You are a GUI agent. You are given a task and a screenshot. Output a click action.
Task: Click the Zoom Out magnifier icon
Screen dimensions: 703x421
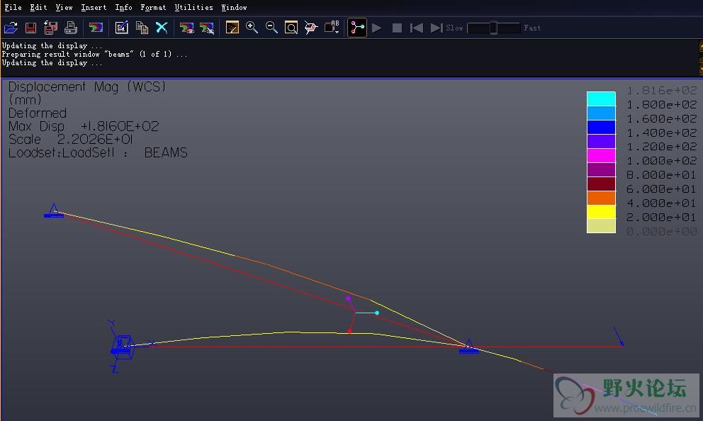[271, 28]
